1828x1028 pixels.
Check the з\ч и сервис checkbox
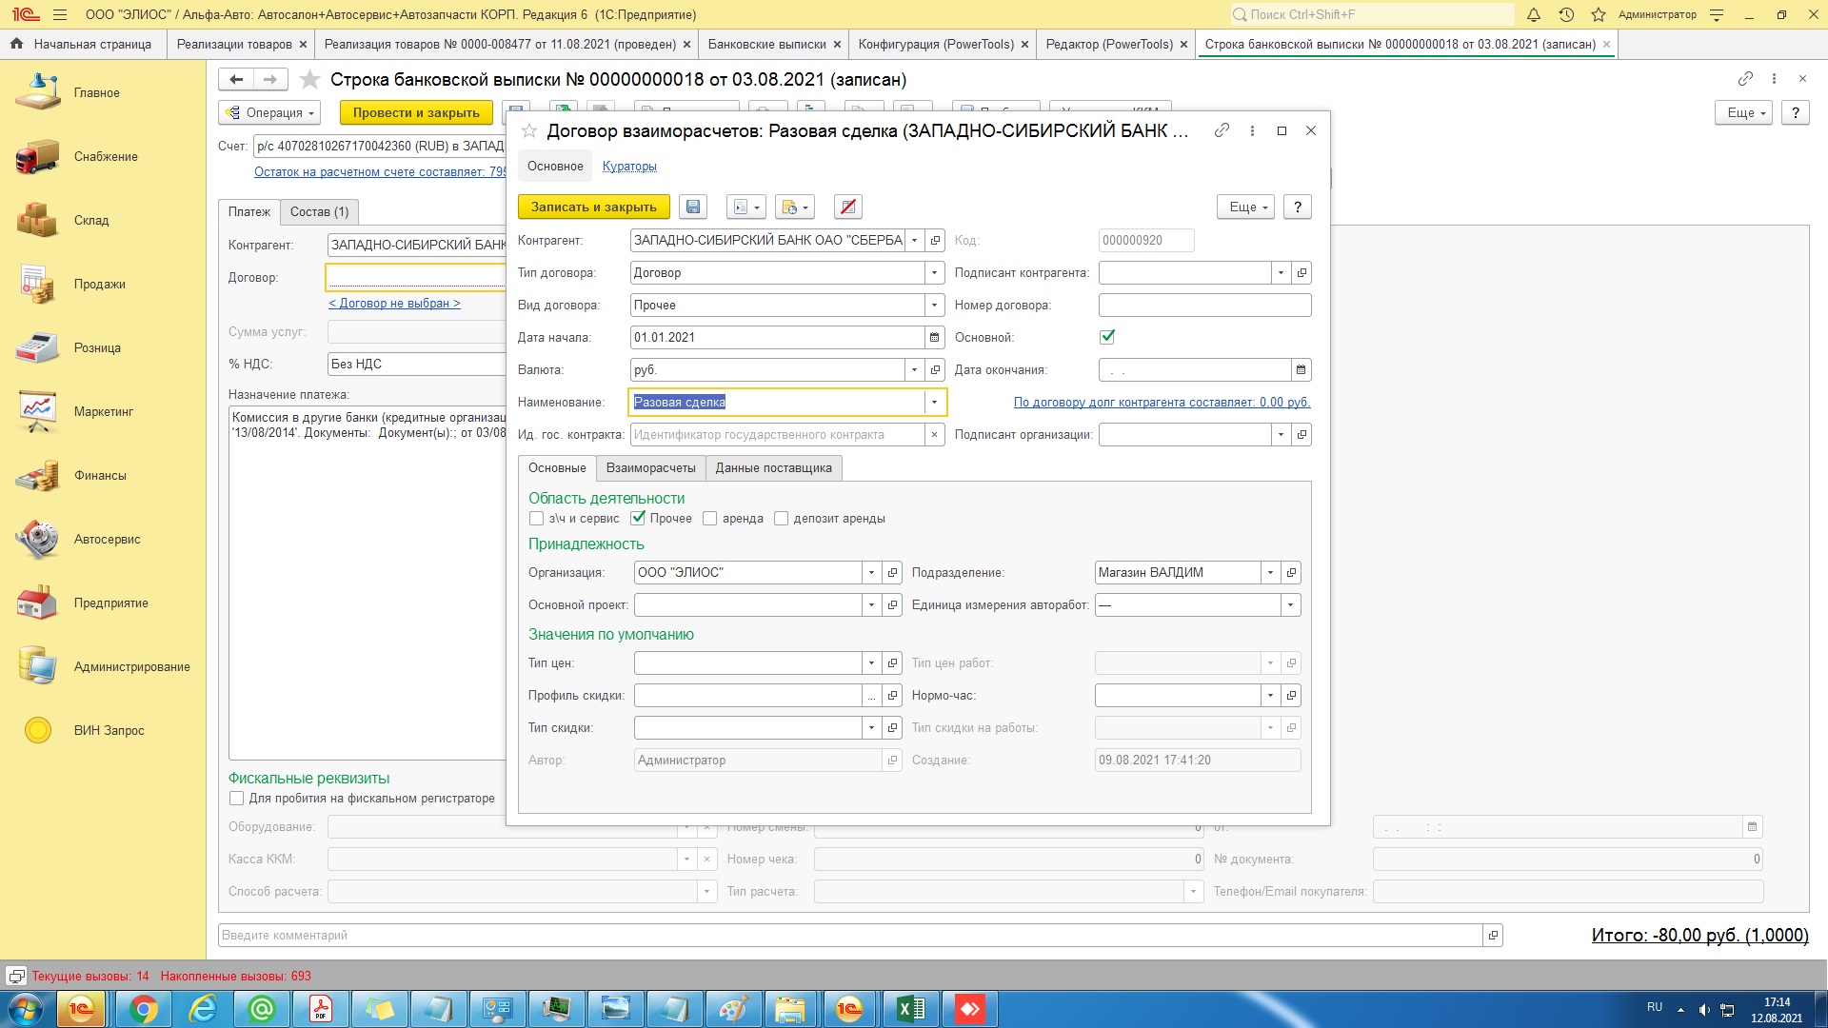click(537, 519)
